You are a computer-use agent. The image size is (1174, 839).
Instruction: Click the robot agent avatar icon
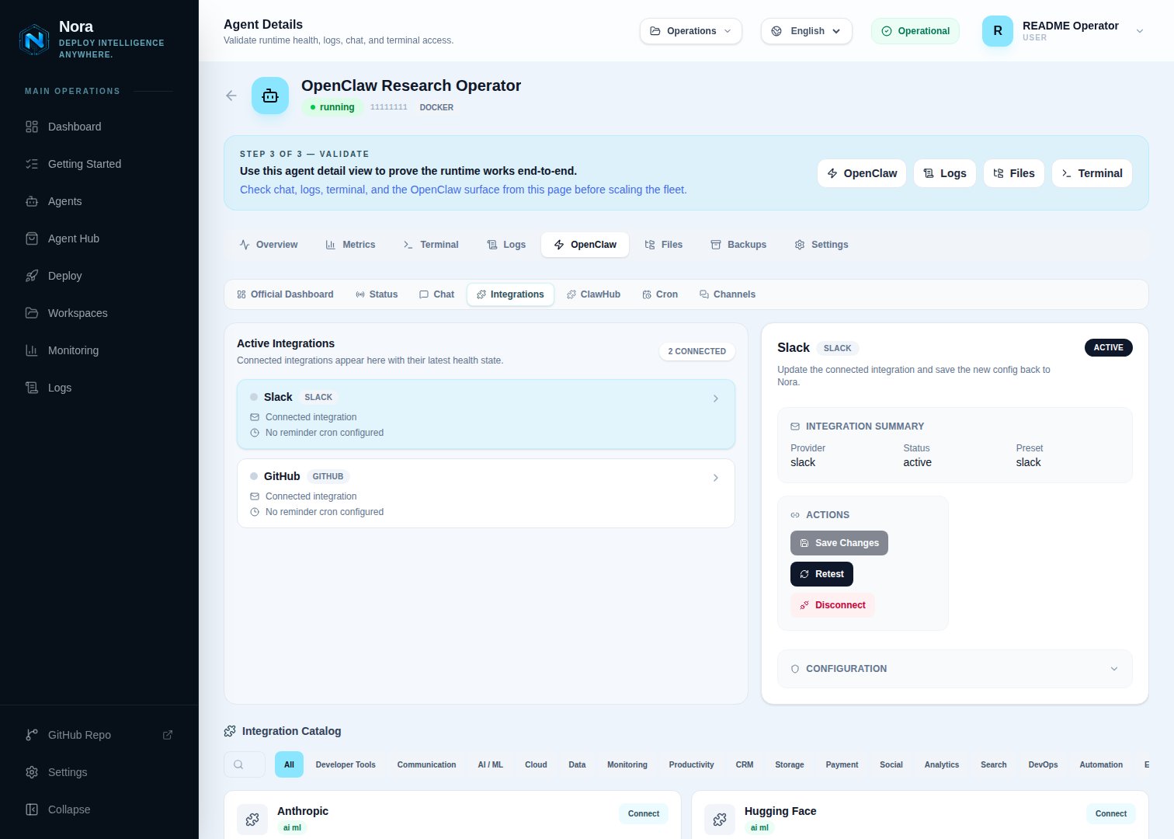coord(270,96)
